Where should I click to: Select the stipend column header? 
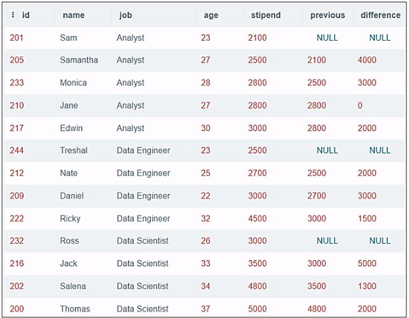tap(265, 15)
